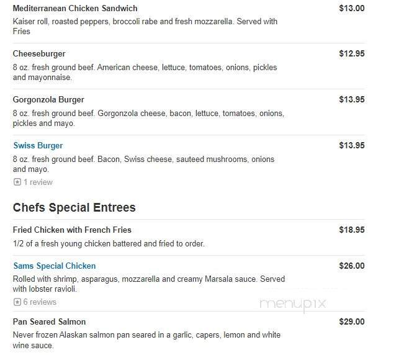Screen dimensions: 404x355
Task: Click the Pan Seared Salmon item name
Action: (x=49, y=322)
